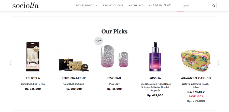Open Register/Login page
The image size is (229, 112).
pos(87,6)
